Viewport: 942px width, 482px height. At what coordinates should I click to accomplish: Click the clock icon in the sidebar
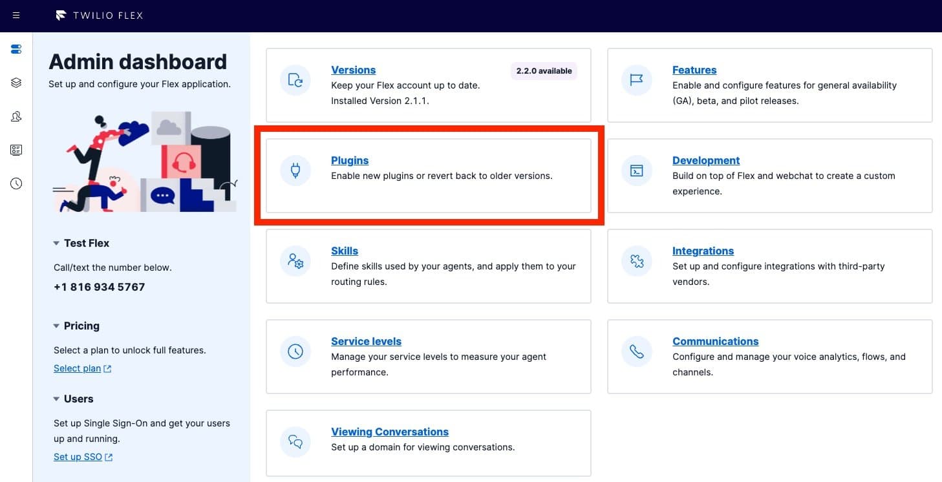(x=16, y=183)
